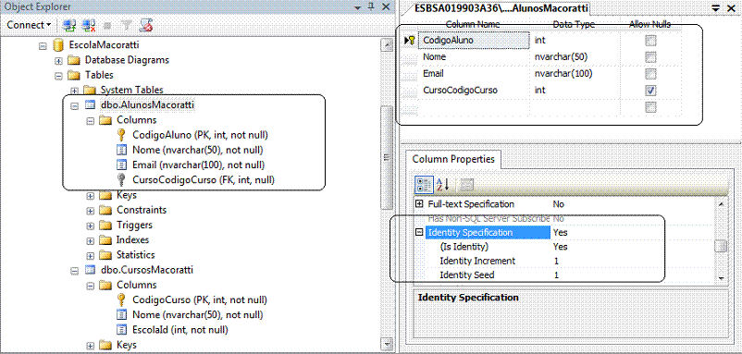Click Object Explorer scrollbar down arrow
Screen dimensions: 742x354
pos(387,344)
